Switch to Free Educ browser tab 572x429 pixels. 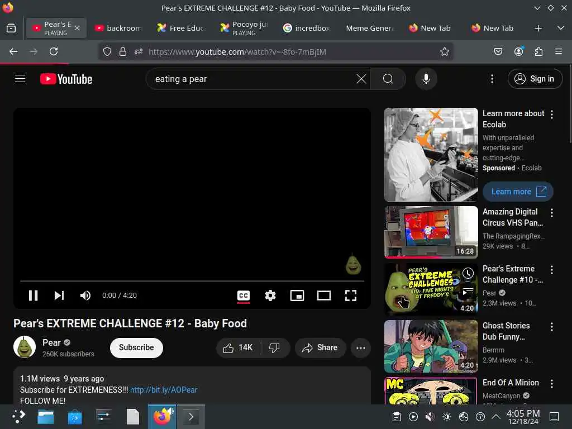[181, 28]
